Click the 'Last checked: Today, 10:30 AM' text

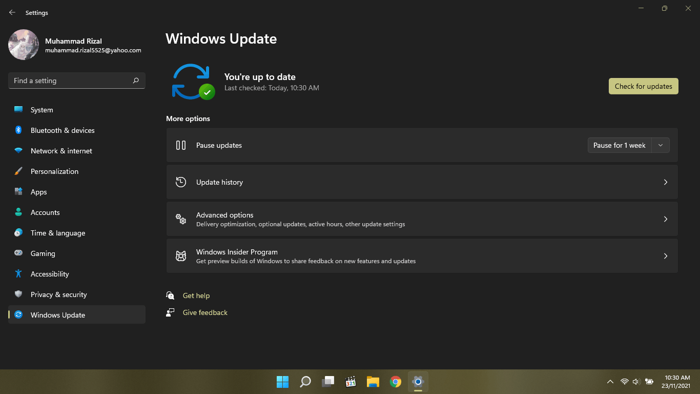click(272, 88)
